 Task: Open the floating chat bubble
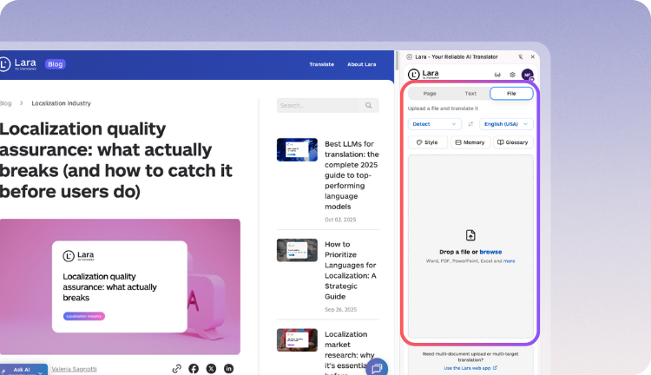click(377, 367)
